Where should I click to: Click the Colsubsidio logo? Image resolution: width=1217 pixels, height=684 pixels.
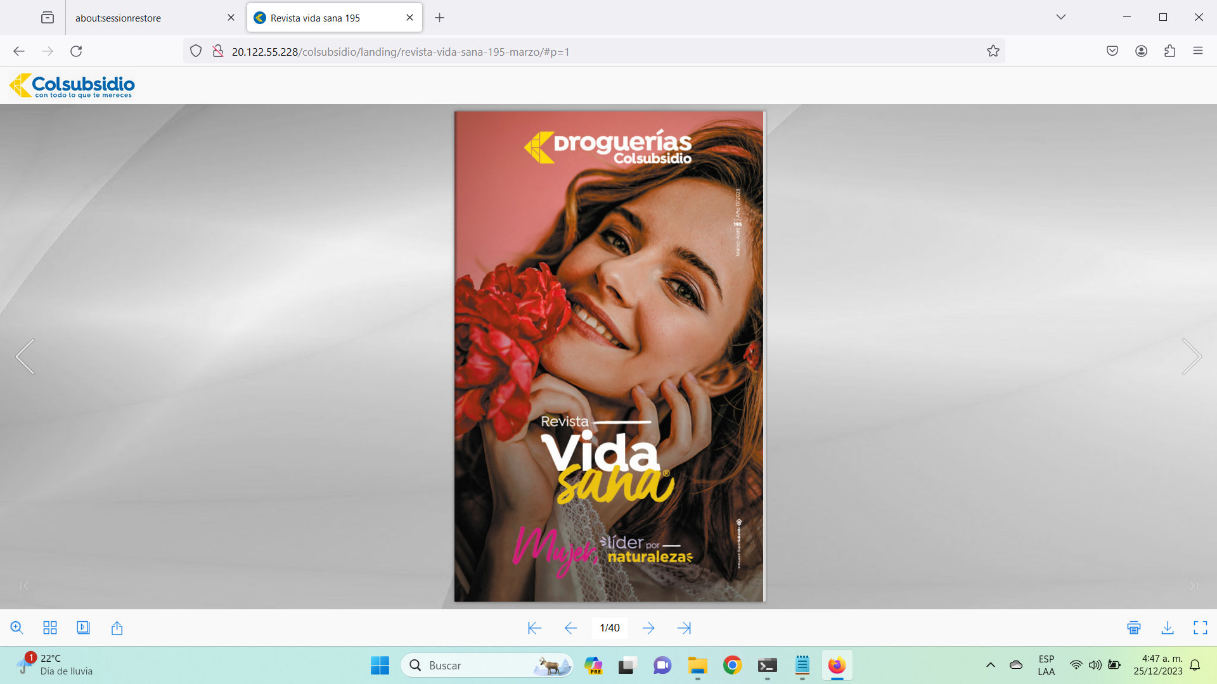pos(72,85)
